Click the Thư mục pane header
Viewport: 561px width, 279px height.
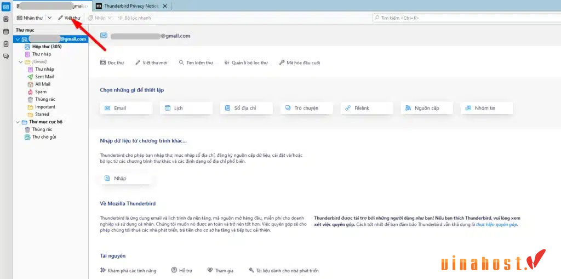point(25,30)
